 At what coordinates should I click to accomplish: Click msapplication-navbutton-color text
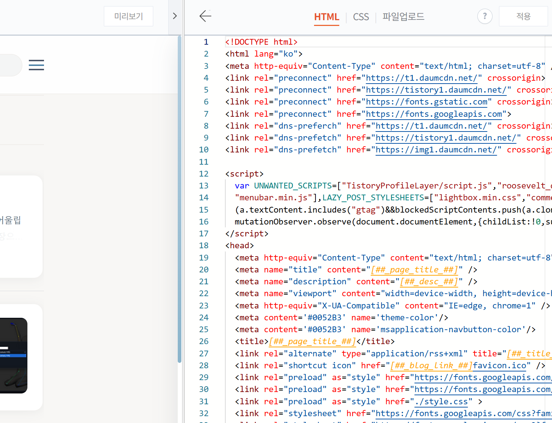451,330
